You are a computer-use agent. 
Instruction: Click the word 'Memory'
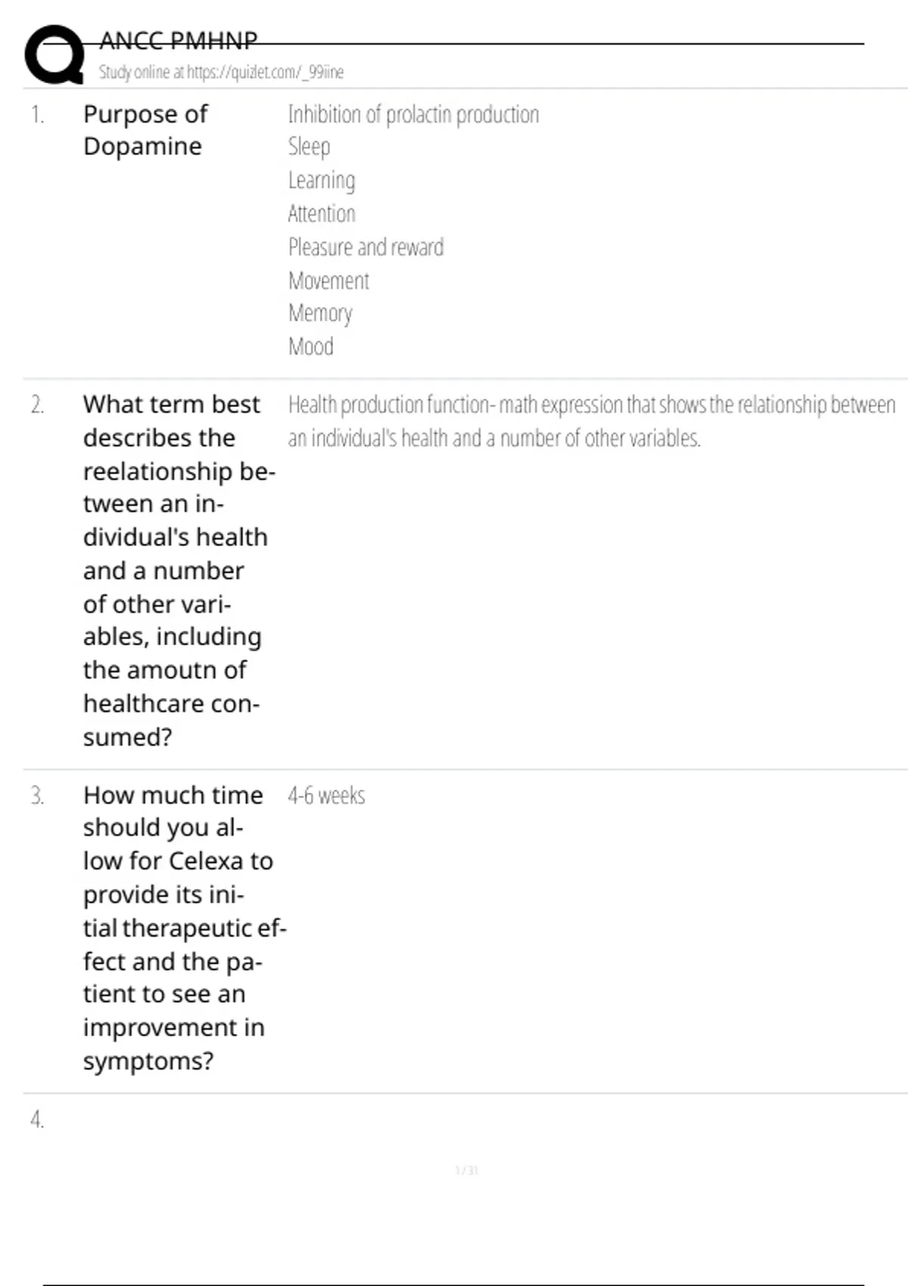[320, 313]
